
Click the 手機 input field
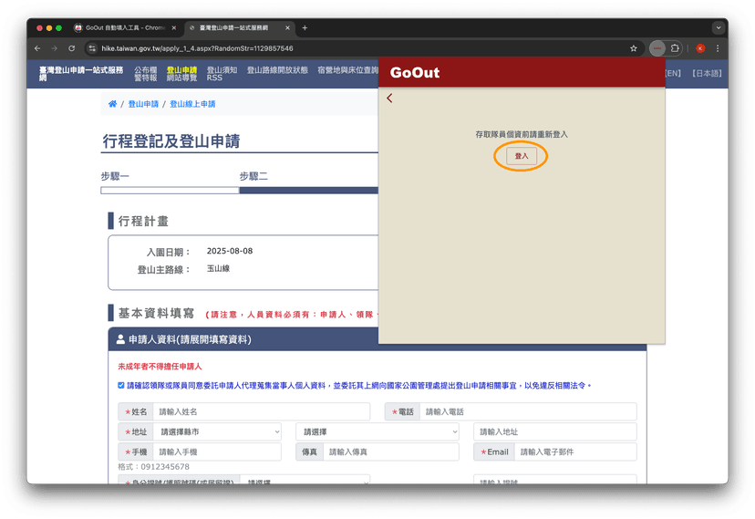pos(217,452)
